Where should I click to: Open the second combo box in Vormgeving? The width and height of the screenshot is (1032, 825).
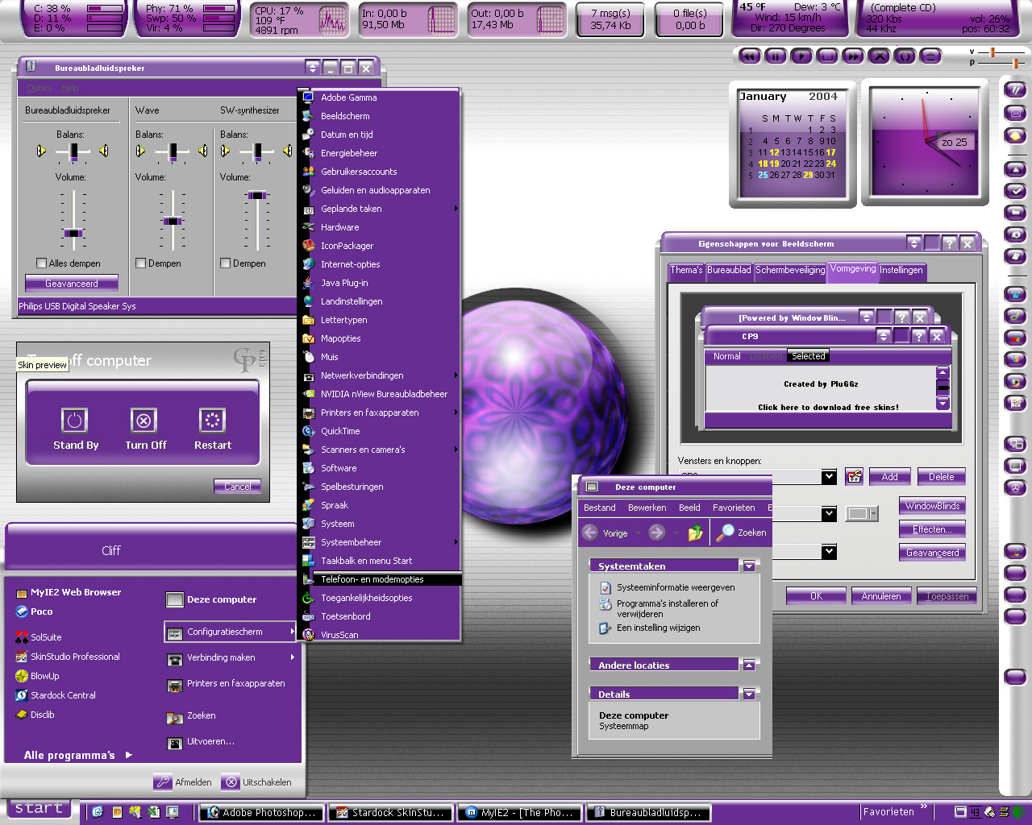tap(829, 514)
